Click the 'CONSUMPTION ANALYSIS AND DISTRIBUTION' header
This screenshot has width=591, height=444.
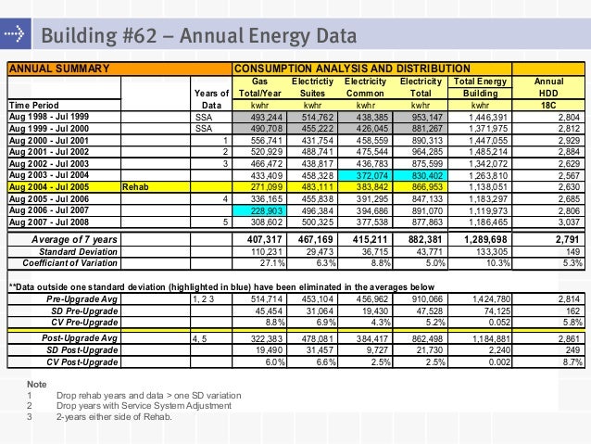[352, 69]
